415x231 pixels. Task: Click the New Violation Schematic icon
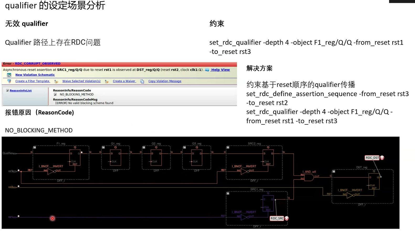tap(9, 75)
